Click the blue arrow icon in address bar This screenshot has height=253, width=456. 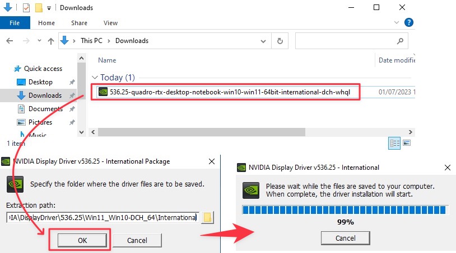point(64,41)
